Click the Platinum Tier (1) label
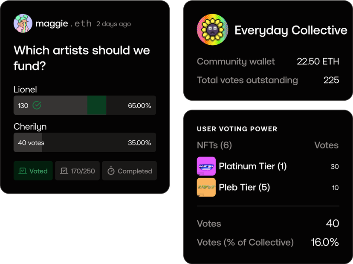Screen dimensions: 353x264 point(252,166)
